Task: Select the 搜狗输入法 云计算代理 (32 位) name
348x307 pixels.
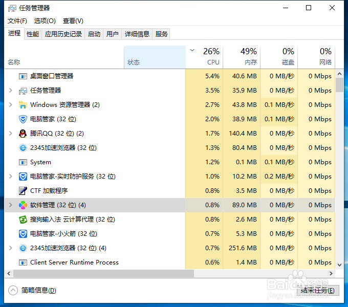Action: [73, 220]
